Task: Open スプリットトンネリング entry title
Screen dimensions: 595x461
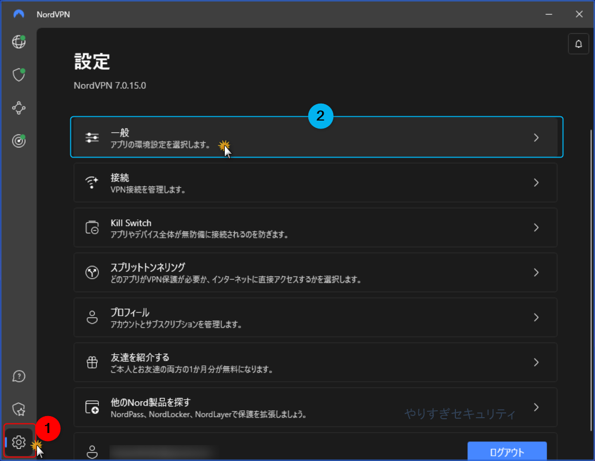Action: [x=148, y=268]
